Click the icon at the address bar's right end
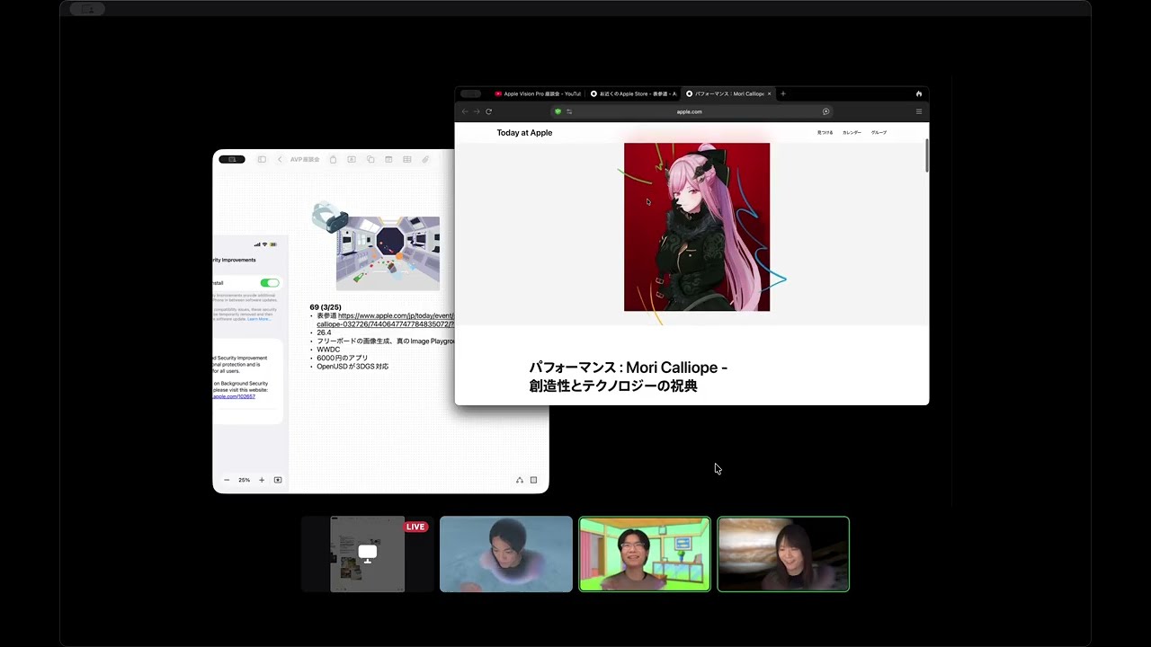Screen dimensions: 1151x647 pos(825,111)
